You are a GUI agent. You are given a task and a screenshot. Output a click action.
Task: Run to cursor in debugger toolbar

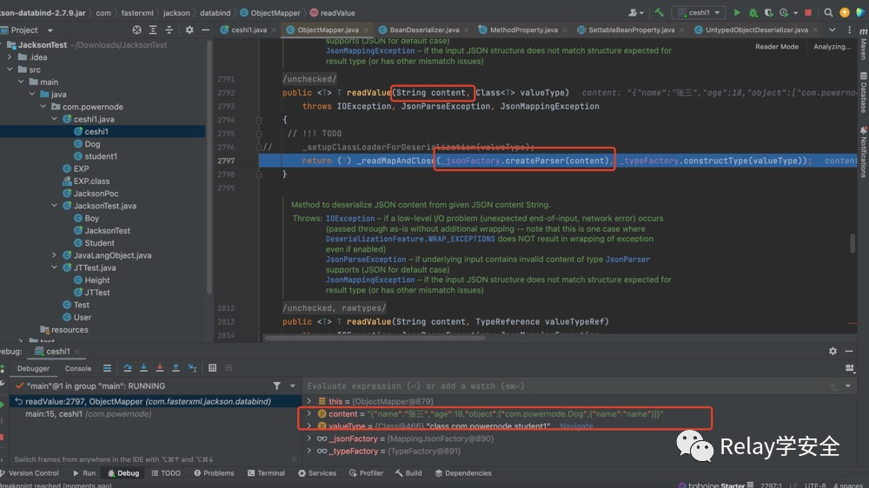pos(192,368)
